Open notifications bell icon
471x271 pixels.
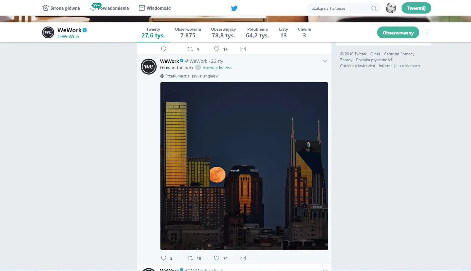(x=93, y=8)
